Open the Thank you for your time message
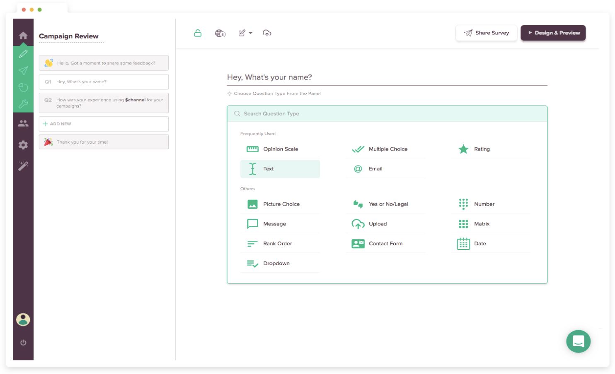615x374 pixels. [x=103, y=142]
